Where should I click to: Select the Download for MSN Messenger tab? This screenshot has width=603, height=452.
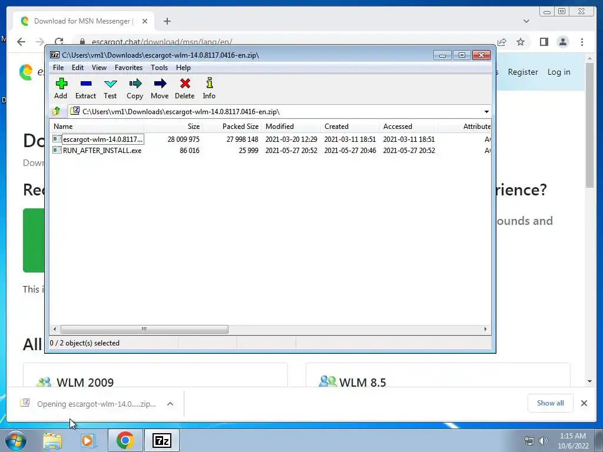click(84, 21)
